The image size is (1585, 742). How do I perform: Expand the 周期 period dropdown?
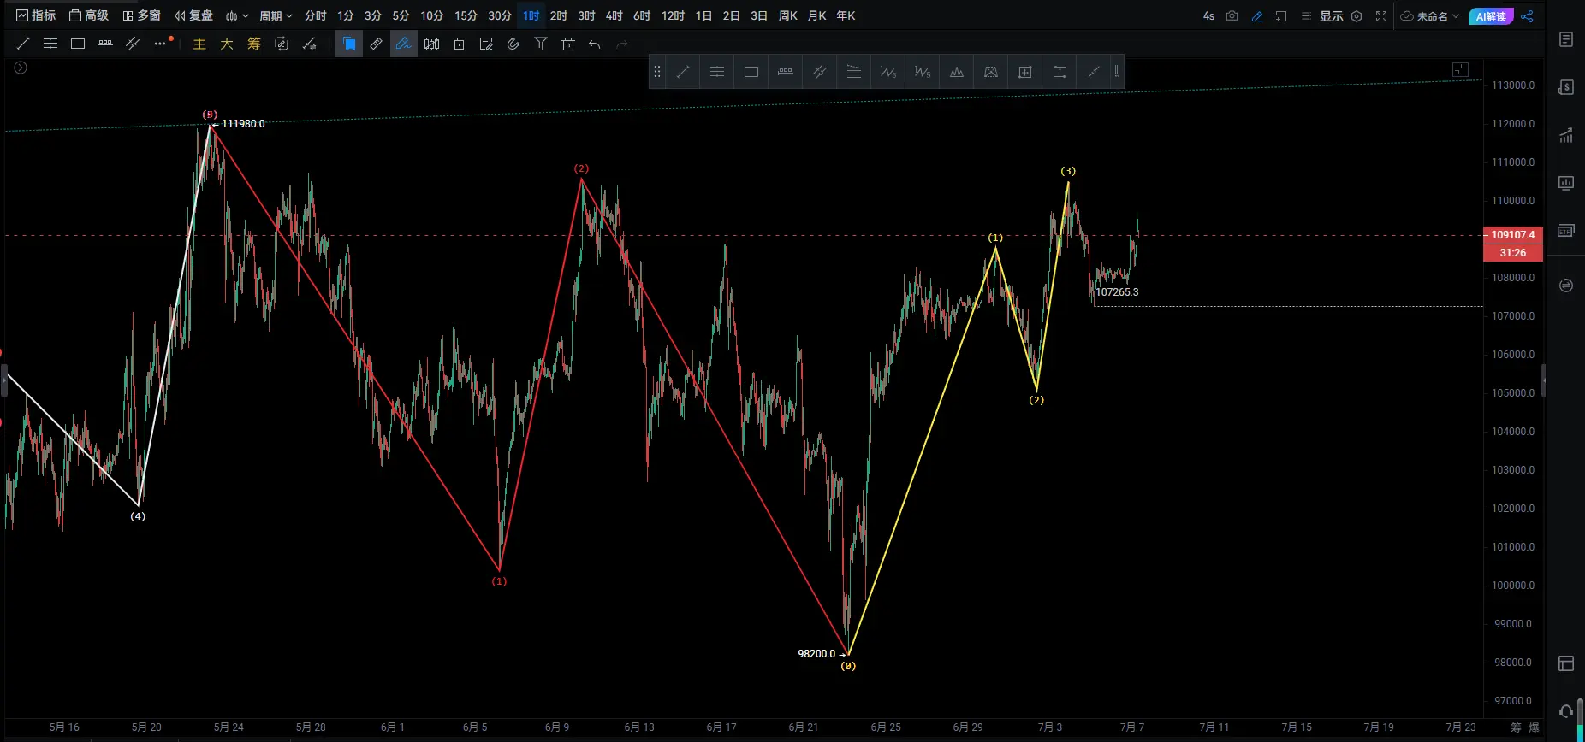click(276, 15)
